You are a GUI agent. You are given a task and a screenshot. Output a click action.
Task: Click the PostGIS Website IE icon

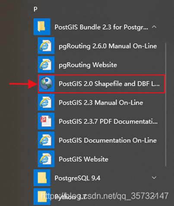point(46,159)
